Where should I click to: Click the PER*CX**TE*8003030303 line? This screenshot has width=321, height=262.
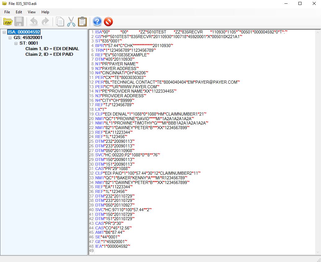click(121, 77)
